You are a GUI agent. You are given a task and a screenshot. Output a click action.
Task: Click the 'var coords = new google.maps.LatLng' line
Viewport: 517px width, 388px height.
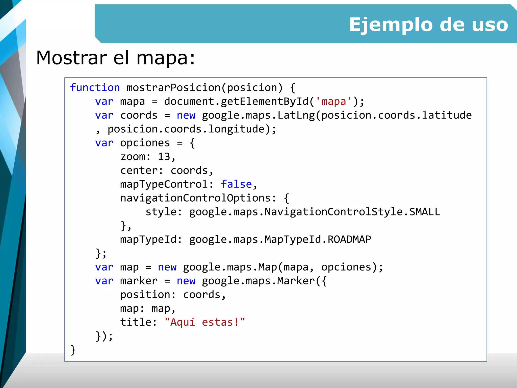click(x=283, y=115)
